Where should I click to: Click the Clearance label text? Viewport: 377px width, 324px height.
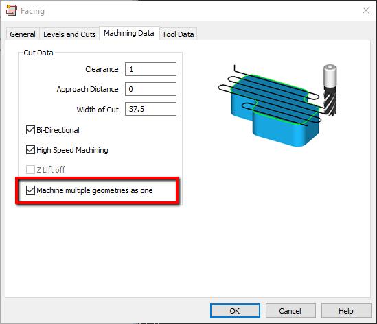tap(102, 69)
